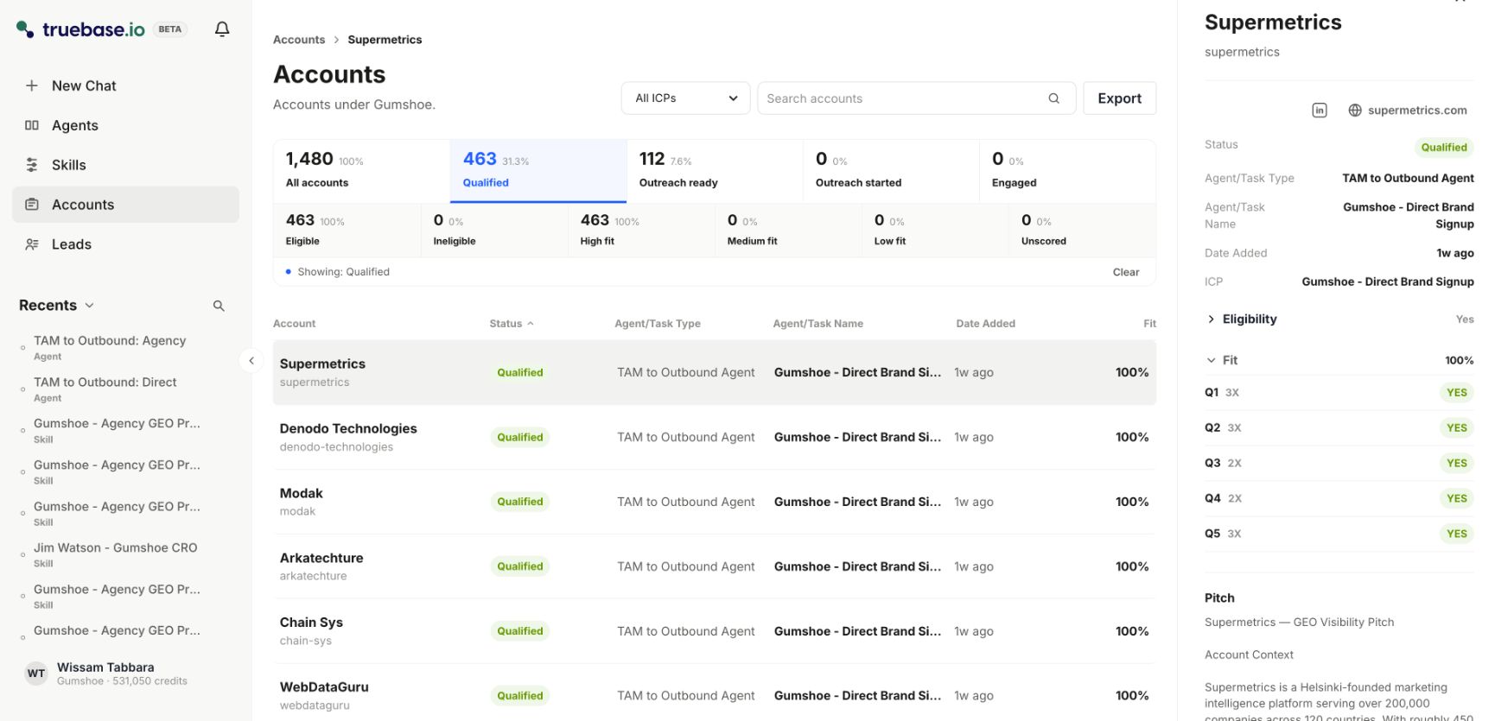Select the Arkatechture account row
This screenshot has height=721, width=1495.
715,566
